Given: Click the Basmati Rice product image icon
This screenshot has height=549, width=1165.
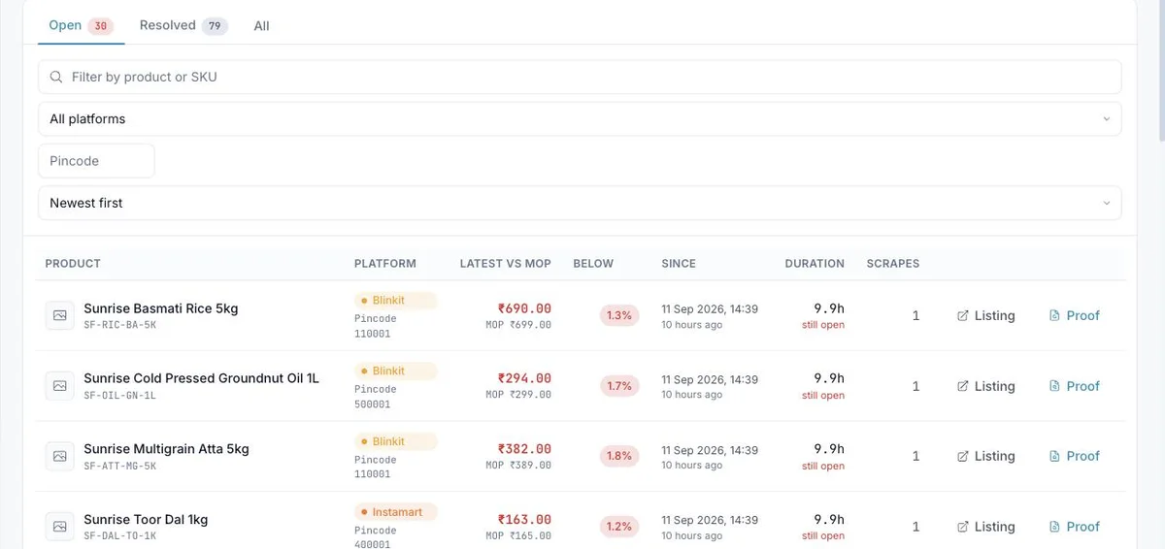Looking at the screenshot, I should coord(59,315).
